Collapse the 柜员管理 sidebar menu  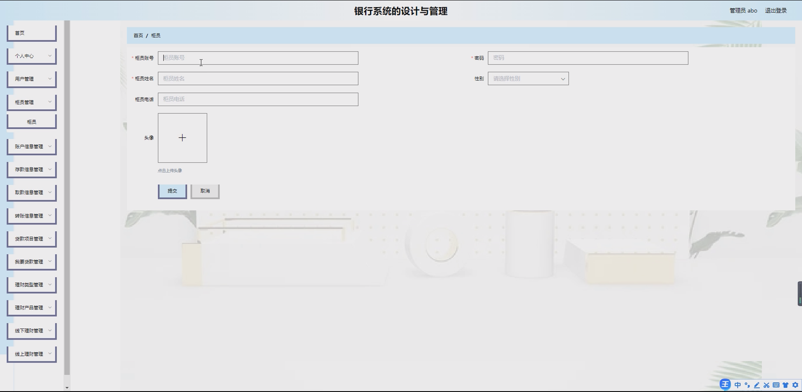click(32, 102)
